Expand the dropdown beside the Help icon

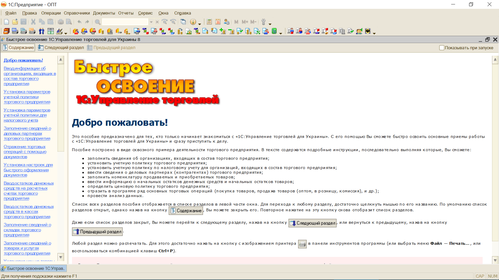pos(200,24)
